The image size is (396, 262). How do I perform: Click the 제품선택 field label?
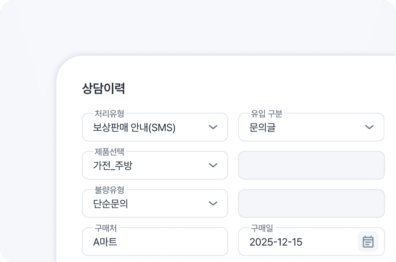109,152
